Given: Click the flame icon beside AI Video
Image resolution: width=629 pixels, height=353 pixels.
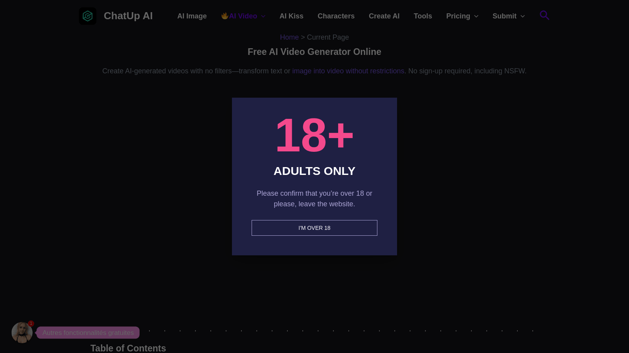Looking at the screenshot, I should pos(224,16).
